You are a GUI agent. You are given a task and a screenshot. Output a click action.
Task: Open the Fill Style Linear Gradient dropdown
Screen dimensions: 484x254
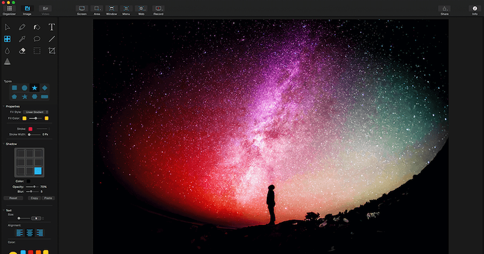pyautogui.click(x=36, y=112)
